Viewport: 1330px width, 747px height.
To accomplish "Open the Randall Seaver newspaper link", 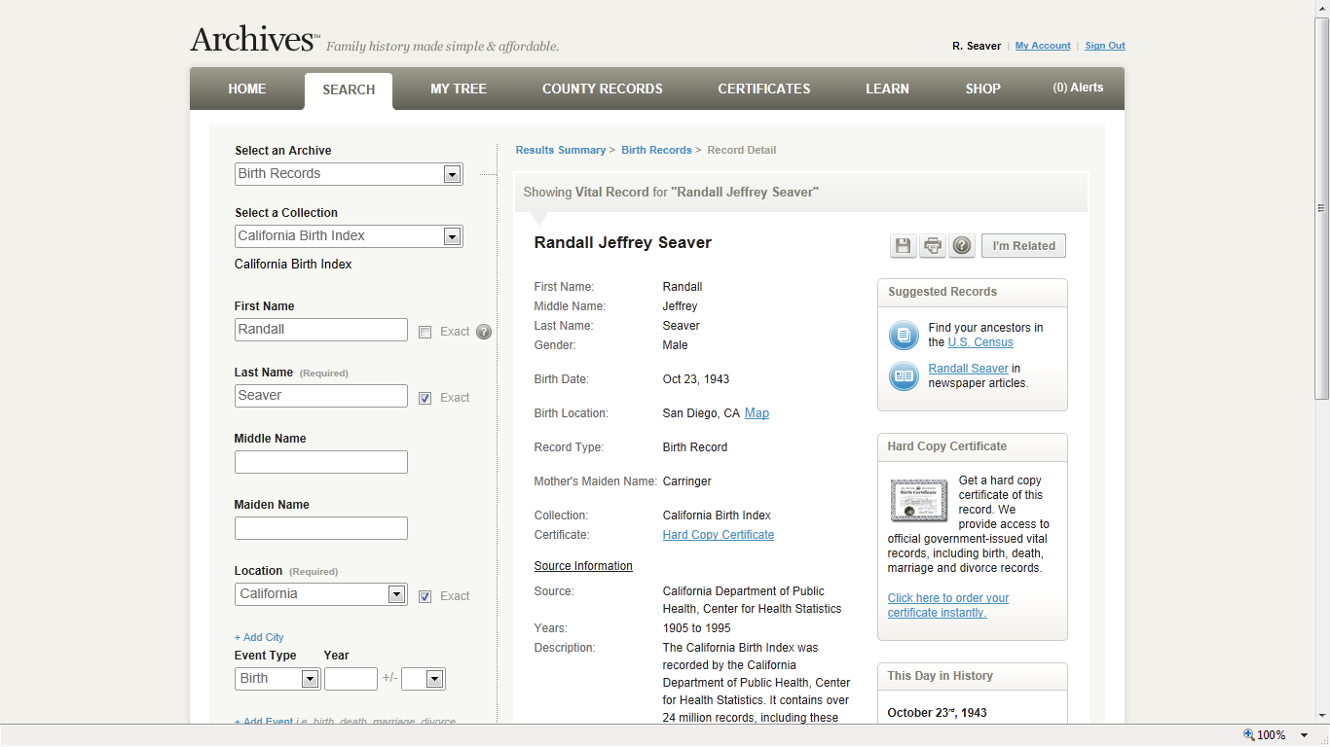I will pos(969,369).
